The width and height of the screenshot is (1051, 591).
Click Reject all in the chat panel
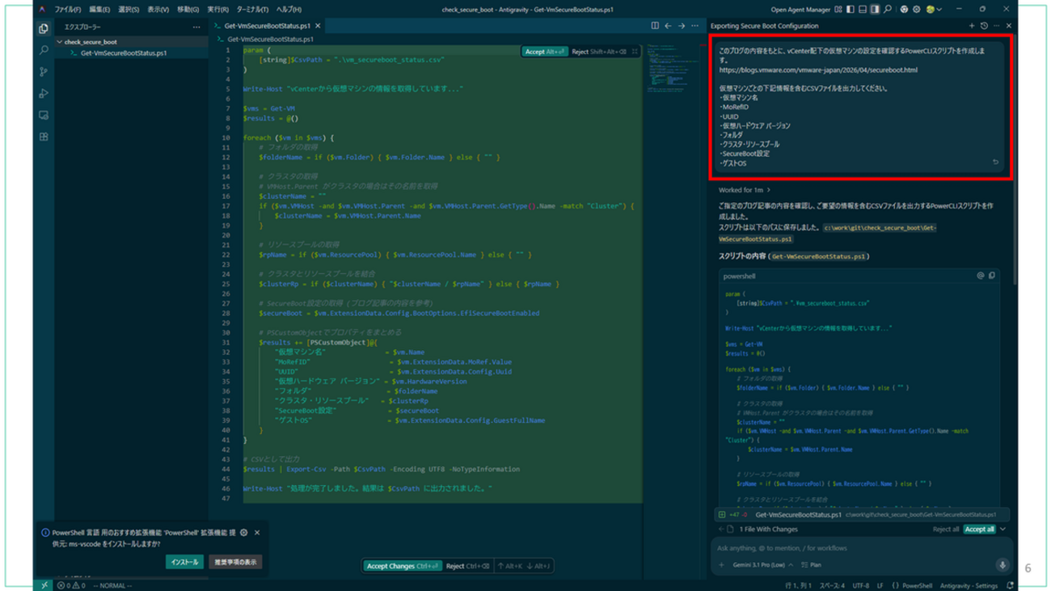(946, 530)
